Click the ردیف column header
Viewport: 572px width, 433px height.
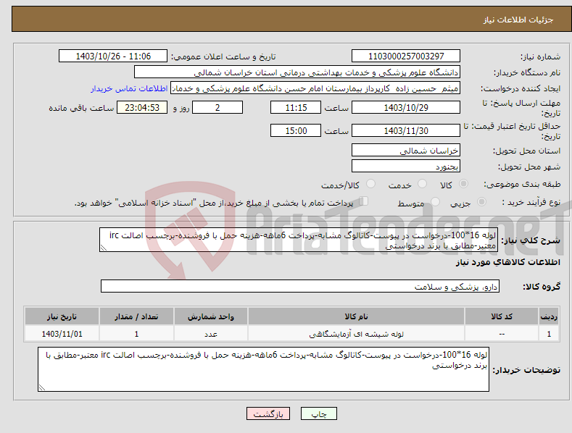coord(549,316)
